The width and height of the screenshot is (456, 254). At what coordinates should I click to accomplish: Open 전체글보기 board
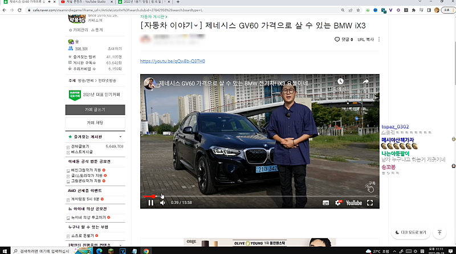pos(80,146)
